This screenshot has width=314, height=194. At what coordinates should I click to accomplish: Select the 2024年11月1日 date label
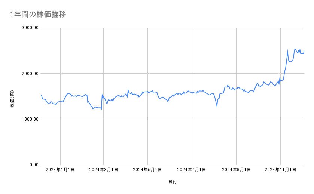click(x=280, y=170)
